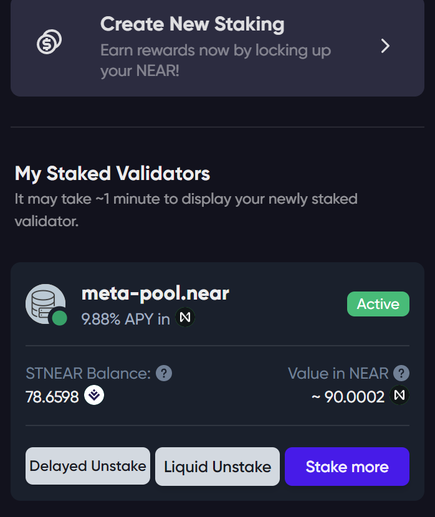Open the Create New Staking chevron arrow

pos(385,46)
